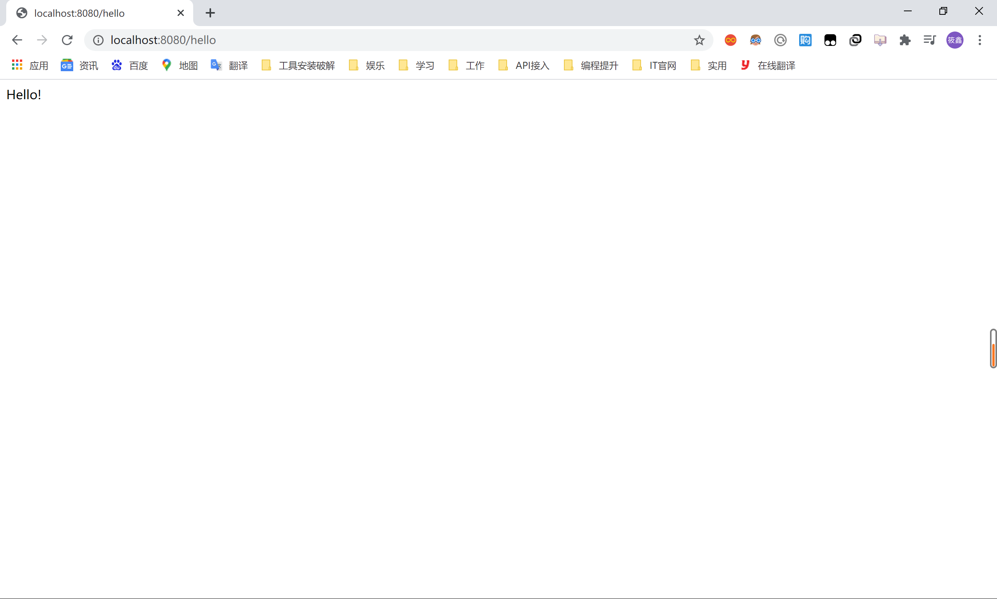
Task: Go back to previous page
Action: [17, 40]
